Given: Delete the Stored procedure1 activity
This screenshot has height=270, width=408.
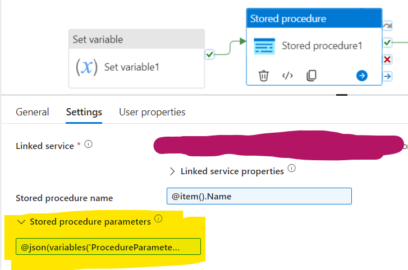Looking at the screenshot, I should point(263,76).
